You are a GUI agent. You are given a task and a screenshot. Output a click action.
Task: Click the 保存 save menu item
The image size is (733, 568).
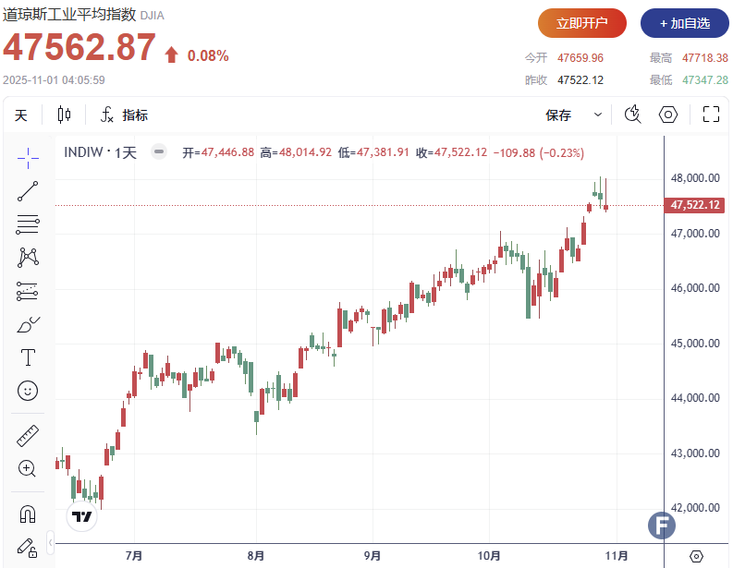coord(558,115)
